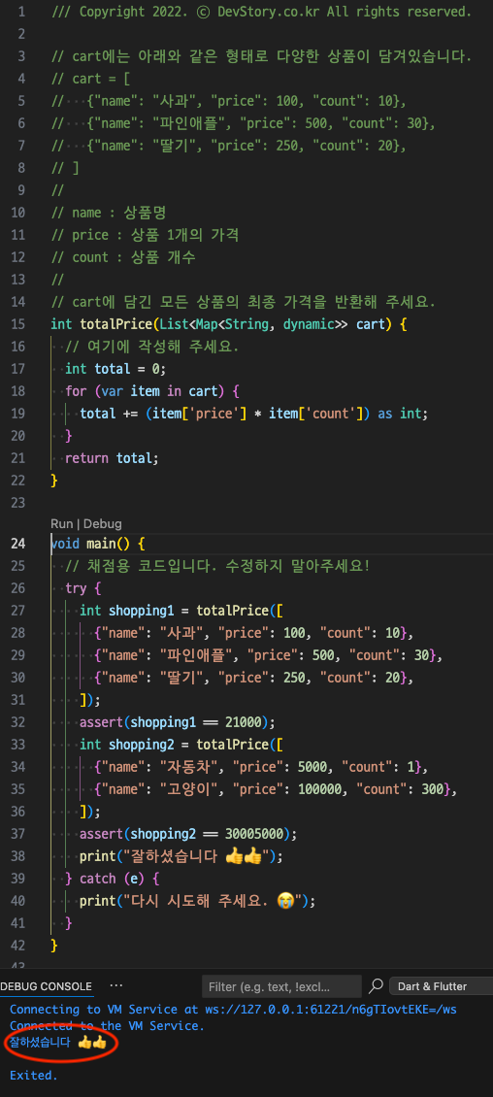Focus the console Filter text field
This screenshot has height=1097, width=493.
coord(281,986)
